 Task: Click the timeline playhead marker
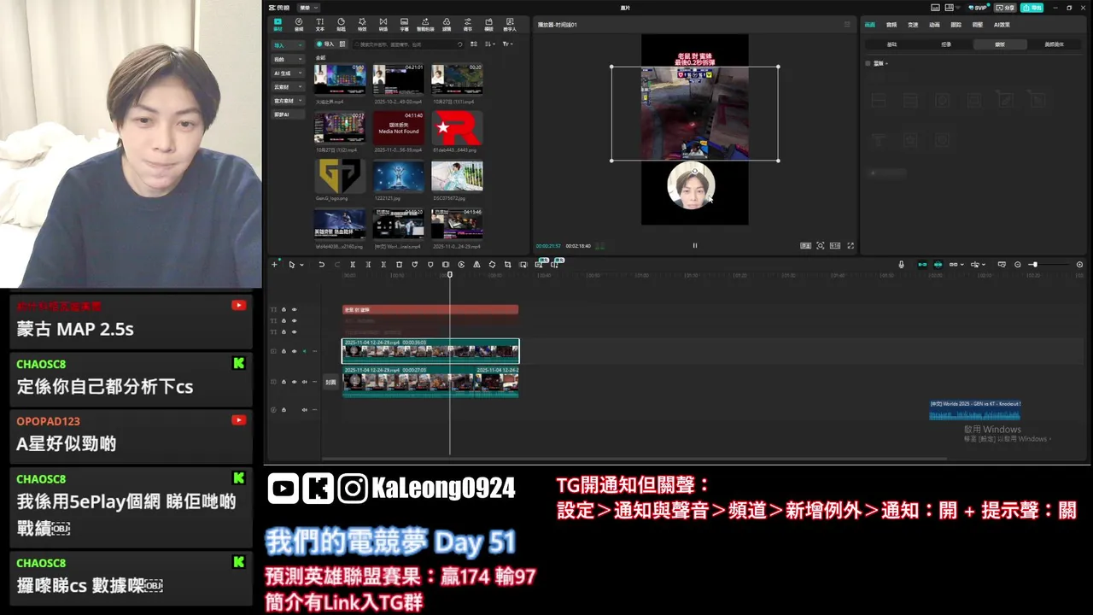click(x=450, y=274)
